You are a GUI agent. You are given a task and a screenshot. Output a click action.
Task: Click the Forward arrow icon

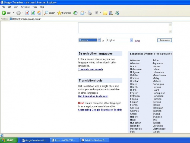point(18,13)
